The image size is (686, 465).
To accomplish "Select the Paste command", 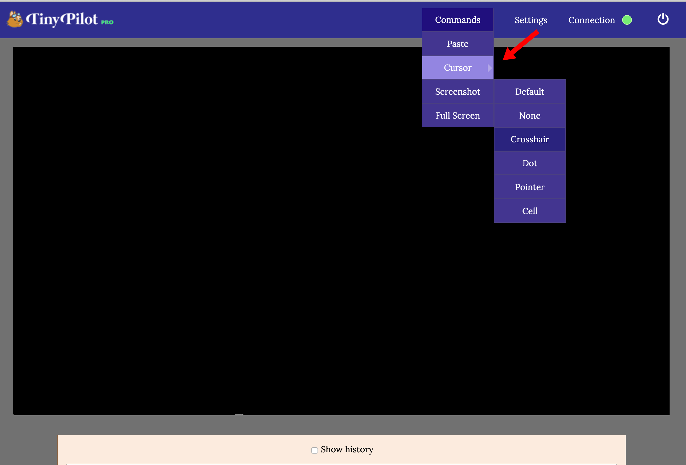I will click(458, 43).
